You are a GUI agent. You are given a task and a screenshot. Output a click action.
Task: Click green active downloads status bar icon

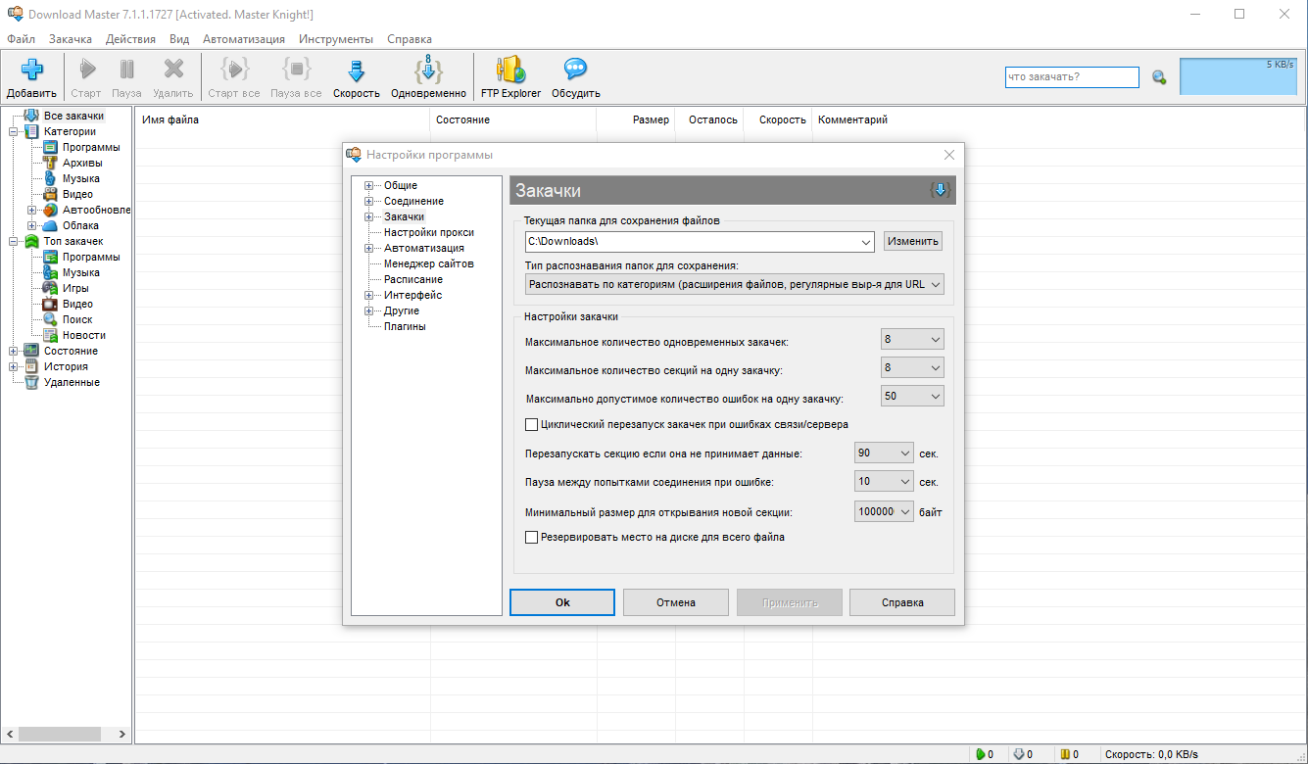coord(980,754)
